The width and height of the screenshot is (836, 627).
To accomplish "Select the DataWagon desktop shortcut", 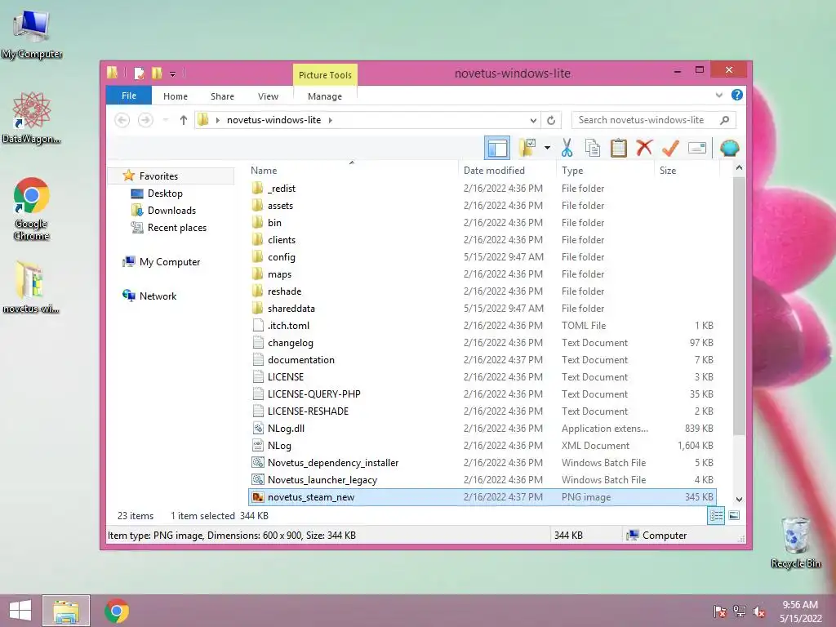I will tap(32, 118).
